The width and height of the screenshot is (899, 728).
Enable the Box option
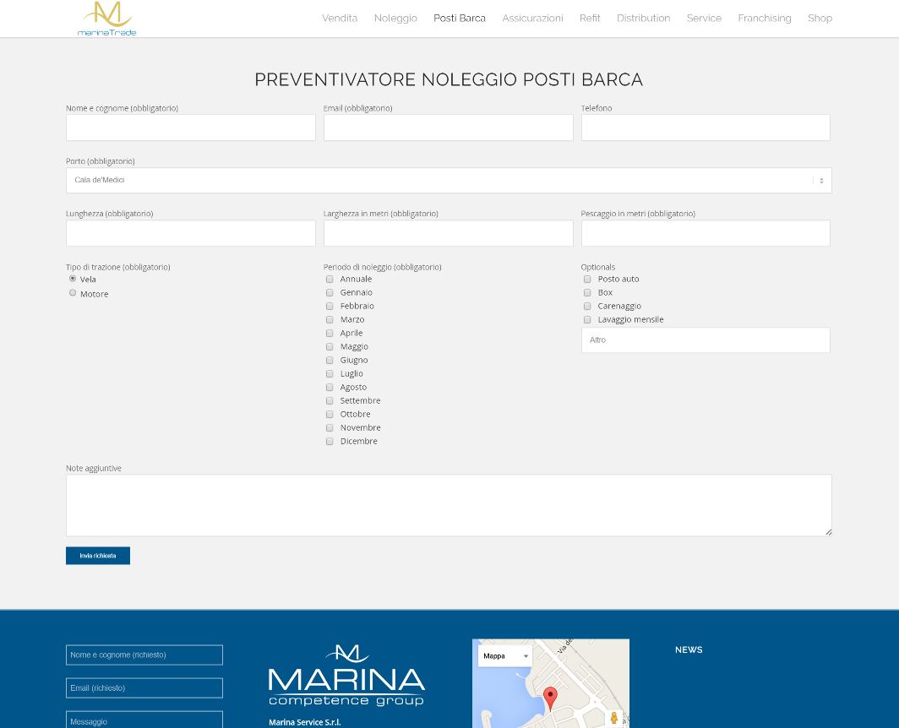(x=587, y=293)
